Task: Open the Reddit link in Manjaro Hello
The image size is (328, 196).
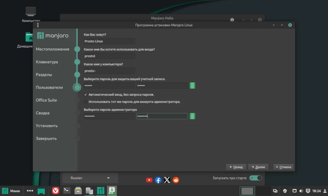Action: click(176, 180)
